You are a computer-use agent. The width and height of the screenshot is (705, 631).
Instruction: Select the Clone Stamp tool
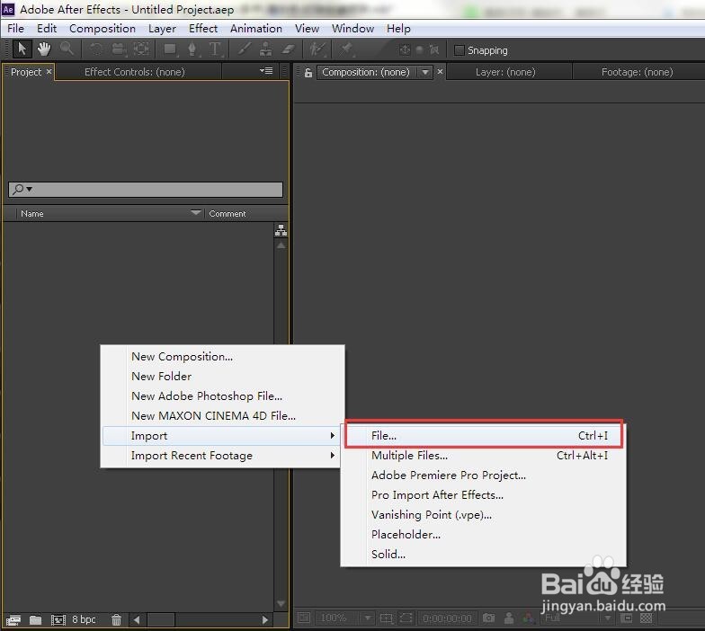pos(266,49)
